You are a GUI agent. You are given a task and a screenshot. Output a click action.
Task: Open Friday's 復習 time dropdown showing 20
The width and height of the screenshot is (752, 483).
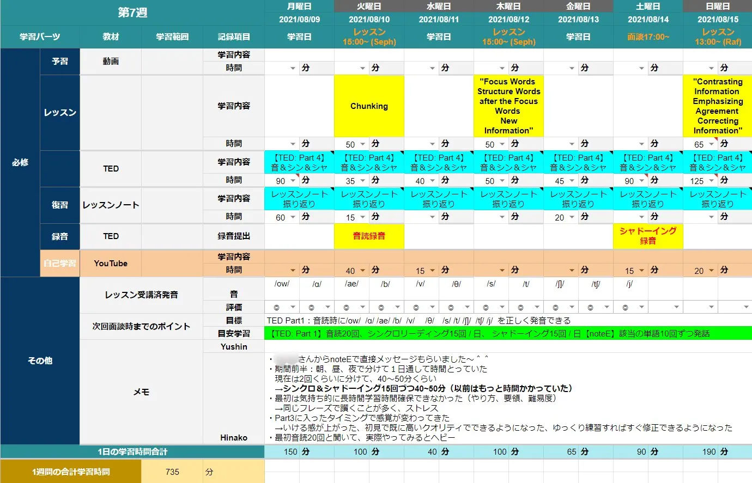coord(572,217)
